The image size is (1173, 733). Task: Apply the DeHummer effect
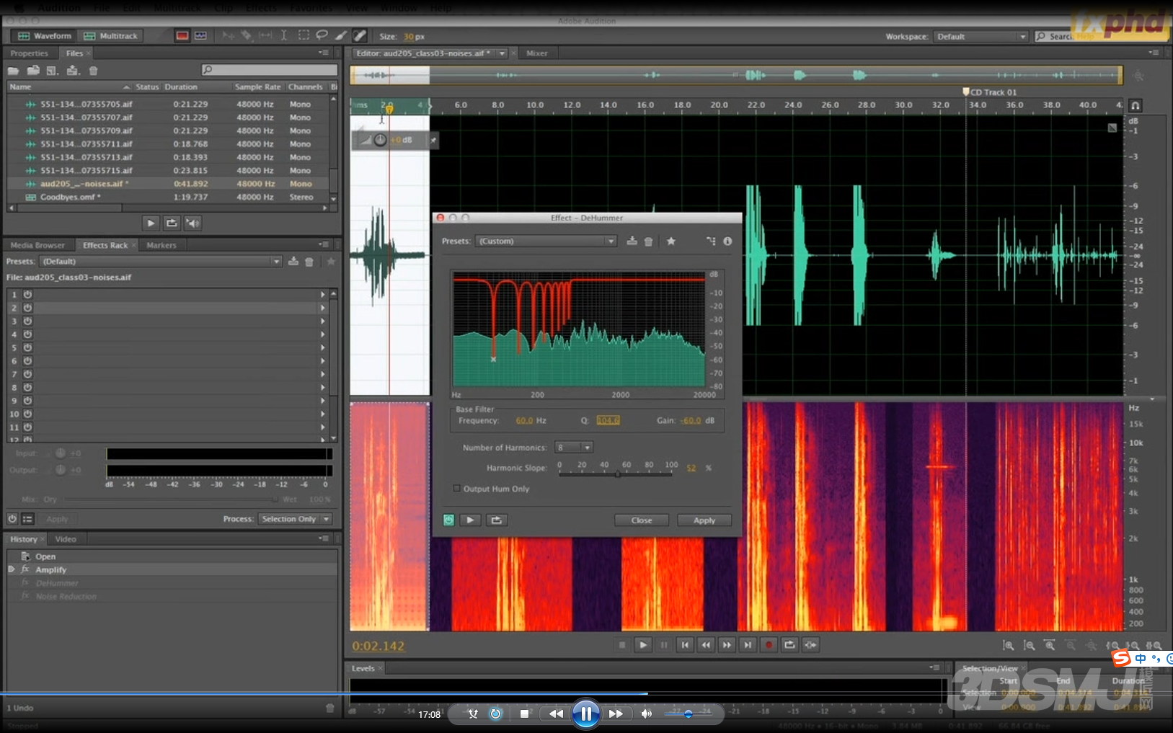(x=704, y=520)
